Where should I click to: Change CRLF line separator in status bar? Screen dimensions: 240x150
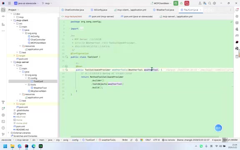148,140
